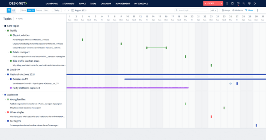
Task: Click the search magnifier icon in header
Action: (244, 4)
